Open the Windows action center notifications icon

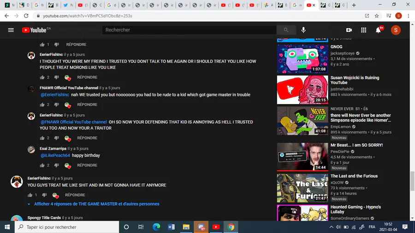405,227
